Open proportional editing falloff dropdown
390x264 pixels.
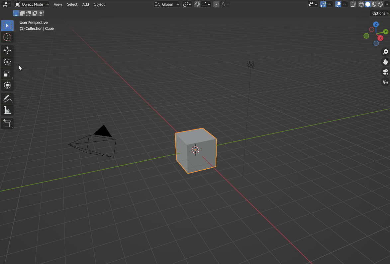pos(225,4)
